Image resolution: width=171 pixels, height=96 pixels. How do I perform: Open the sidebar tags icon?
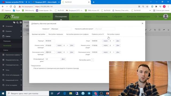[14, 22]
